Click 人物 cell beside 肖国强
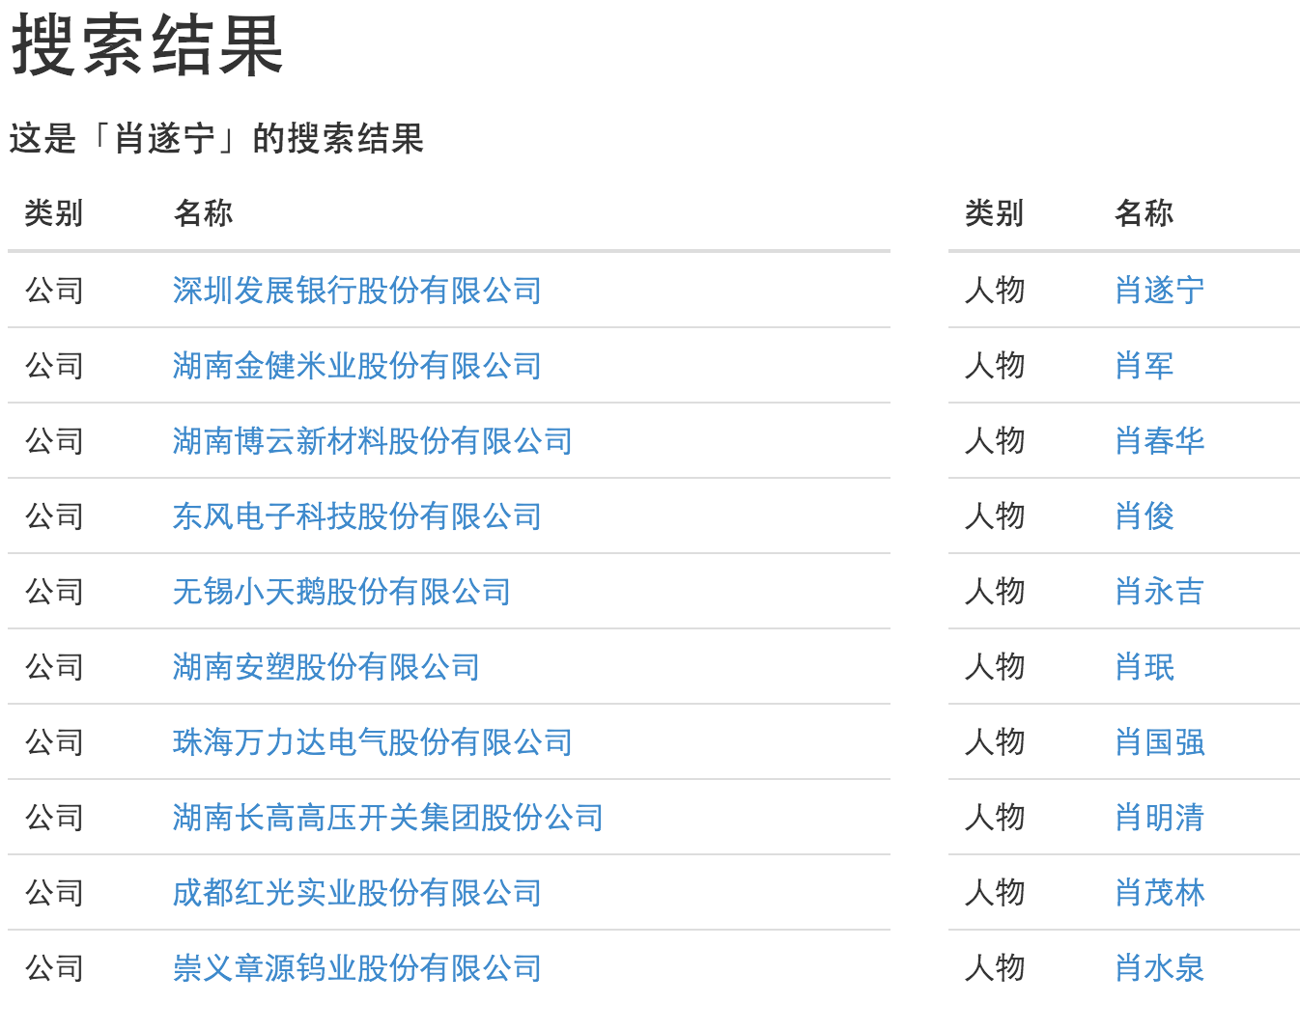 pyautogui.click(x=994, y=742)
